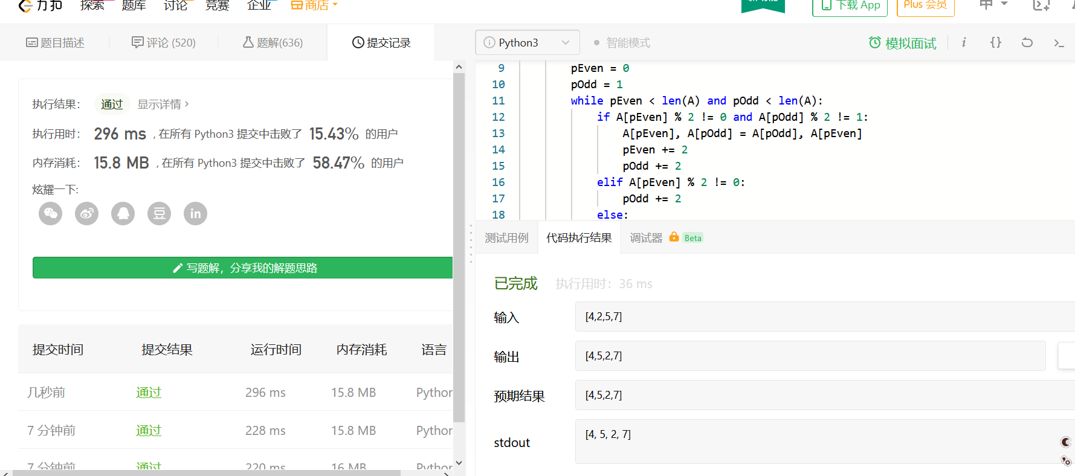Share result to LinkedIn
Viewport: 1075px width, 476px height.
[x=196, y=213]
